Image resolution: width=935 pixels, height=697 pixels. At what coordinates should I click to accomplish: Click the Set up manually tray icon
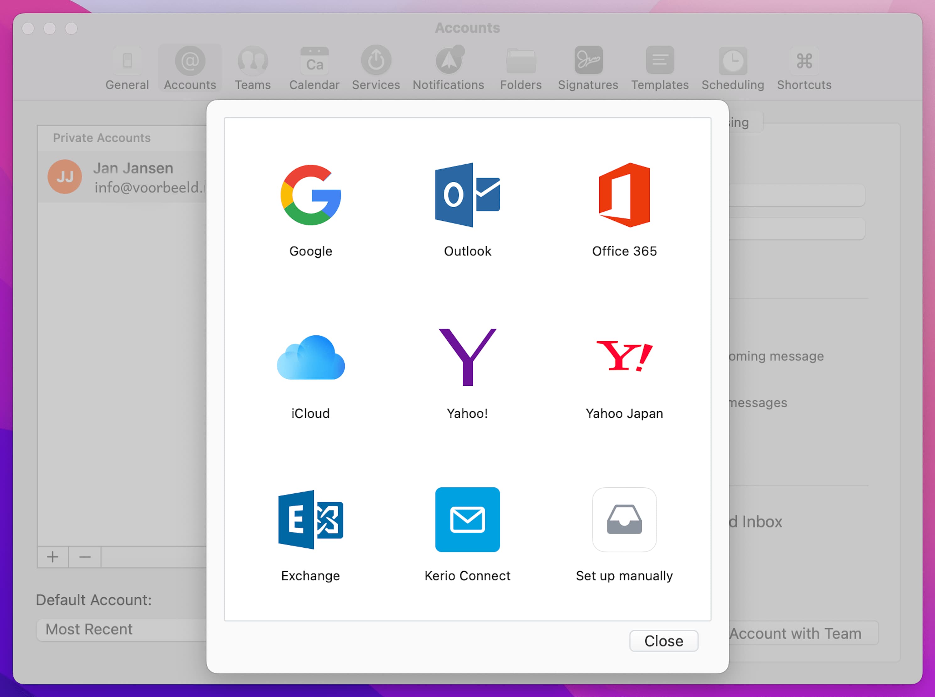pos(624,519)
